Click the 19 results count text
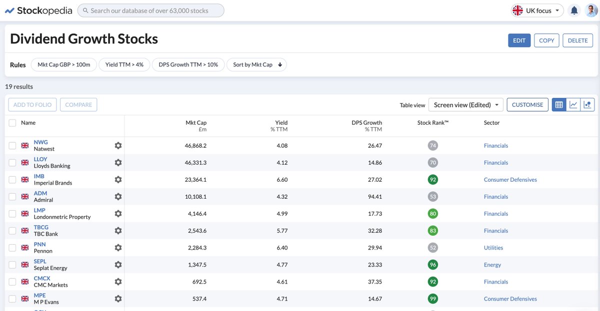The image size is (600, 311). 19,86
